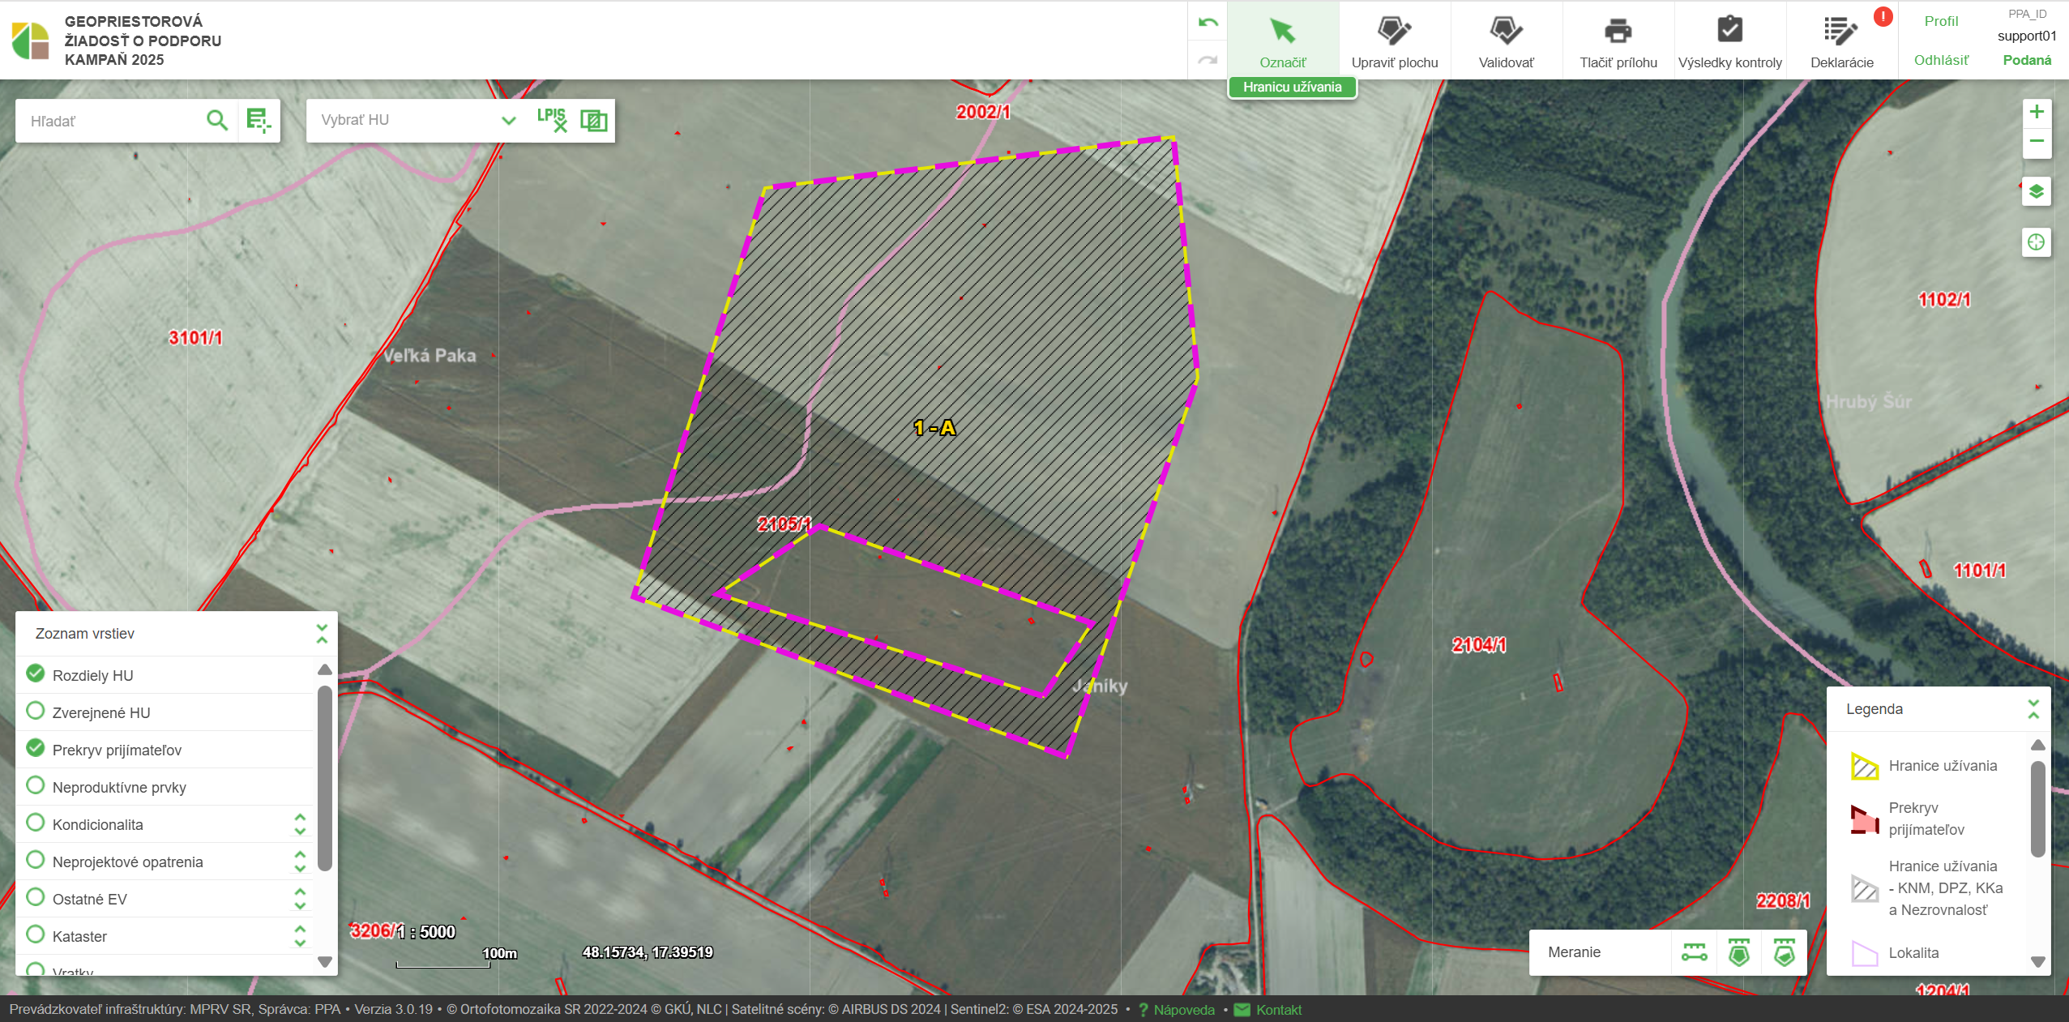This screenshot has width=2069, height=1022.
Task: Click the Tlačiť prílohu printer icon
Action: (1618, 31)
